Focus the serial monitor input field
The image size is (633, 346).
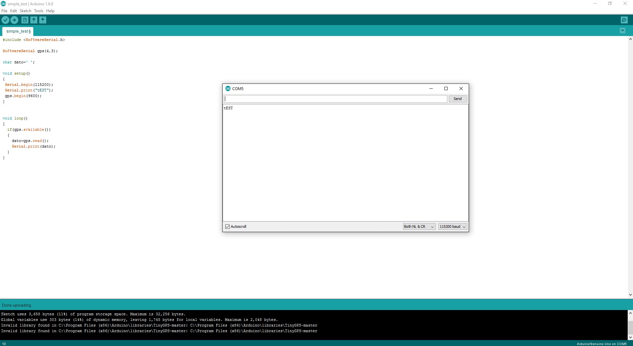pyautogui.click(x=335, y=99)
